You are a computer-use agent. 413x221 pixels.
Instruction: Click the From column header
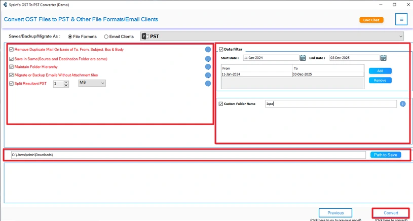(x=257, y=68)
